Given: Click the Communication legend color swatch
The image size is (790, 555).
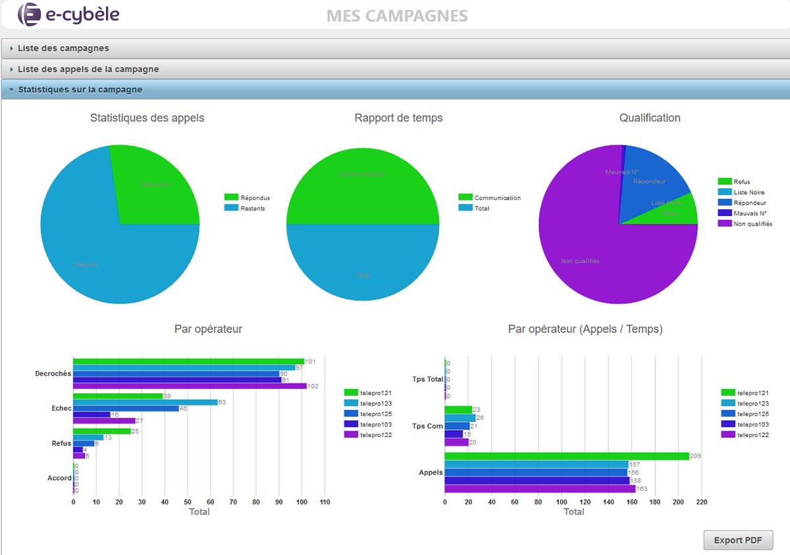Looking at the screenshot, I should (x=465, y=198).
